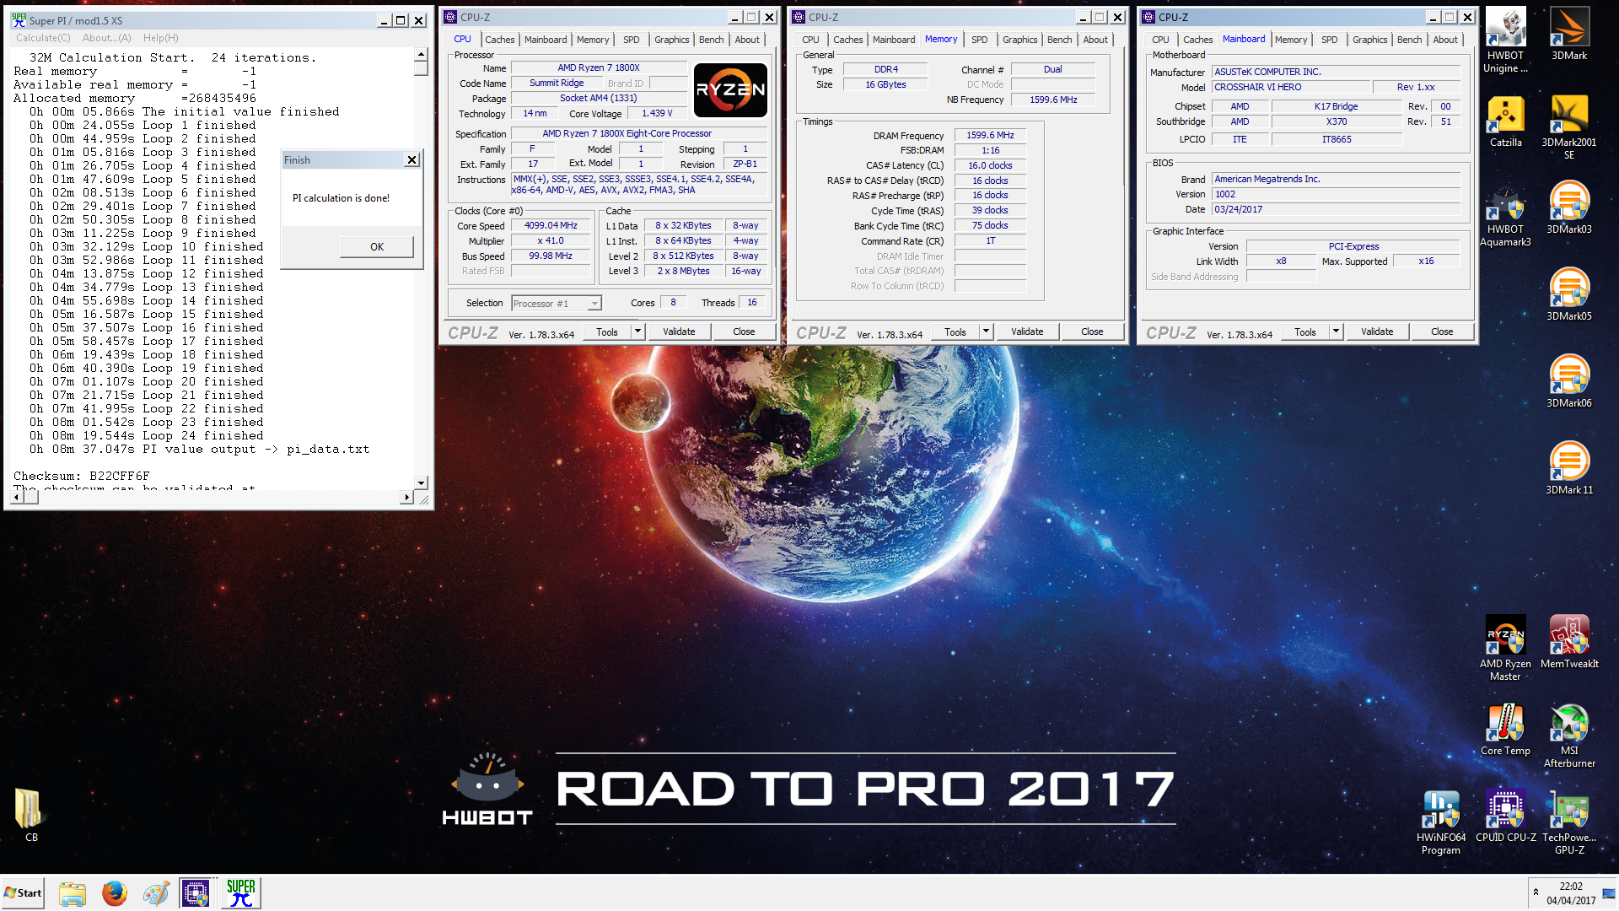
Task: Launch Firefox from the taskbar
Action: pyautogui.click(x=114, y=893)
